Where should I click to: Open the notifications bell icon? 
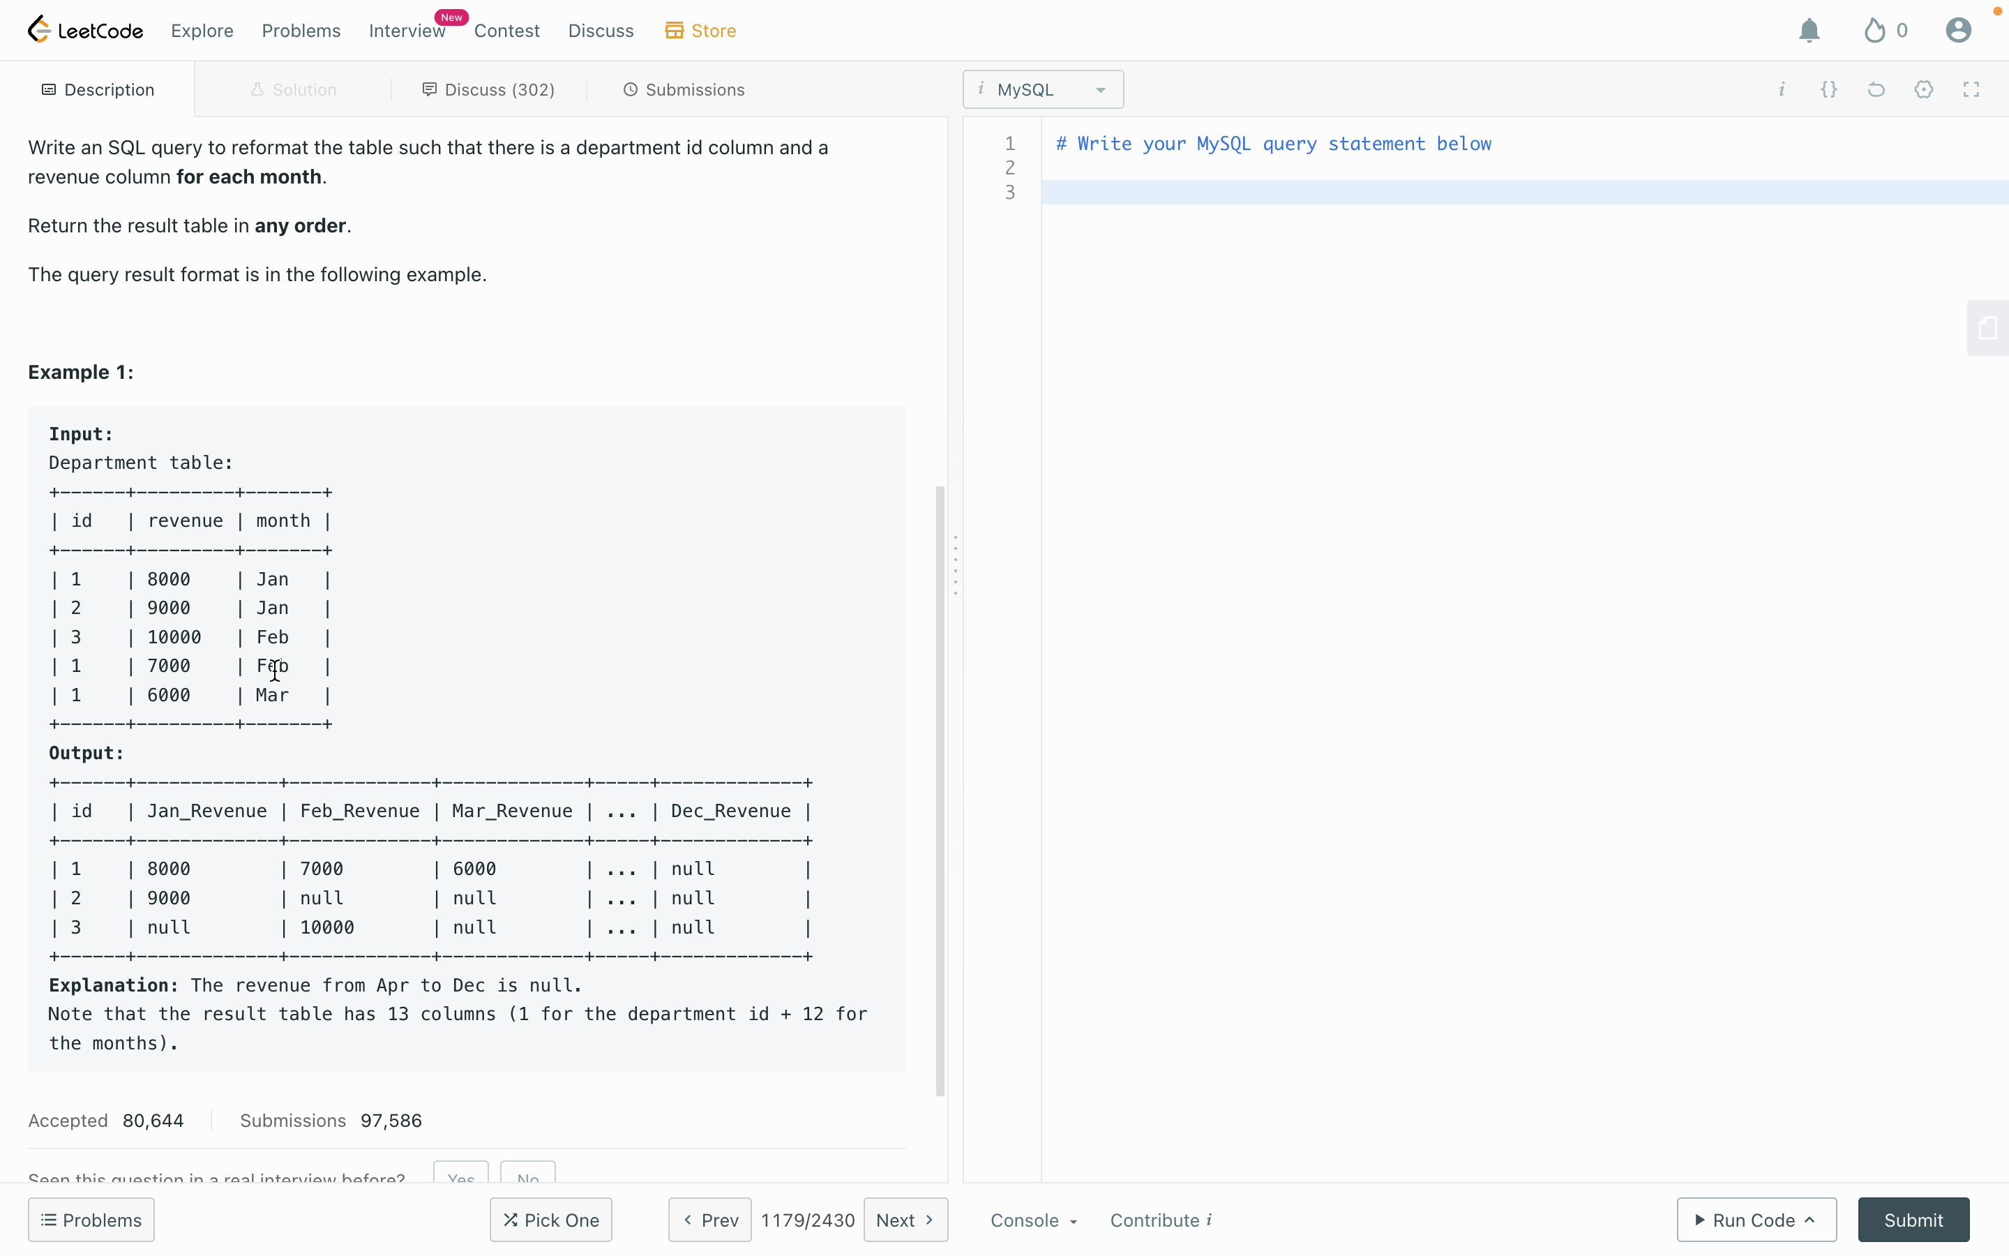(1808, 31)
